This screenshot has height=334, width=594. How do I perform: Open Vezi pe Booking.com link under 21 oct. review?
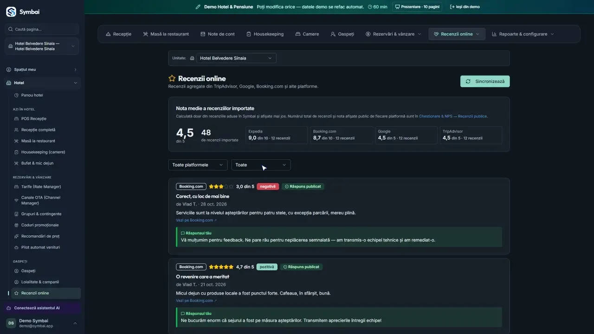pos(196,301)
